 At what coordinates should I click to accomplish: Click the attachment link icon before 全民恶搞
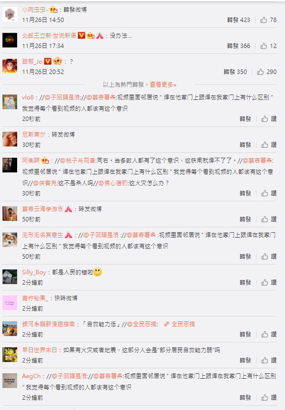tap(167, 324)
